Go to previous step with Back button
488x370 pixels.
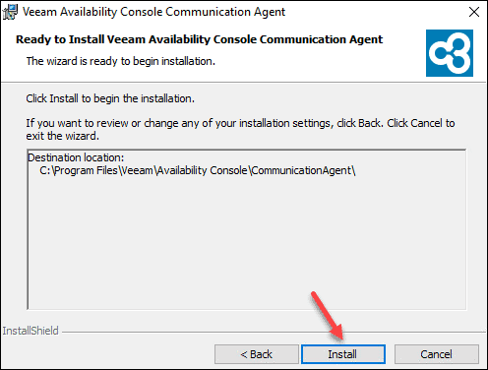[257, 354]
